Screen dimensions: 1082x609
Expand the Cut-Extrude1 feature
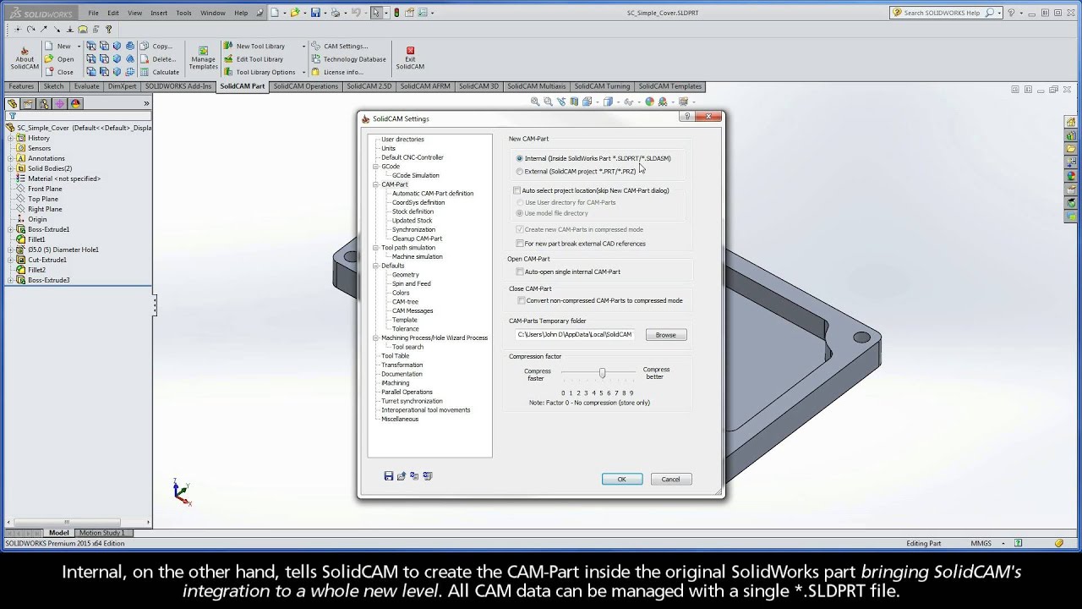tap(11, 260)
